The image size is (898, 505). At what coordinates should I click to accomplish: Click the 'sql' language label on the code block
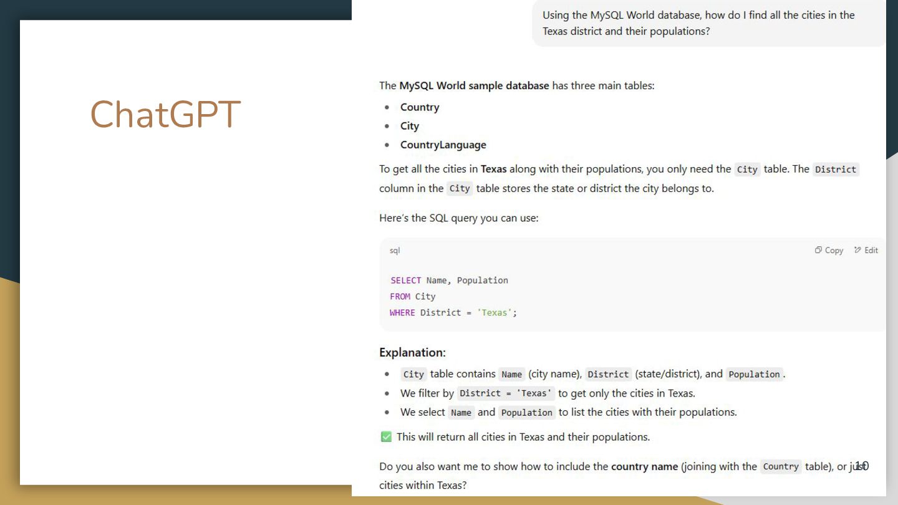click(395, 251)
